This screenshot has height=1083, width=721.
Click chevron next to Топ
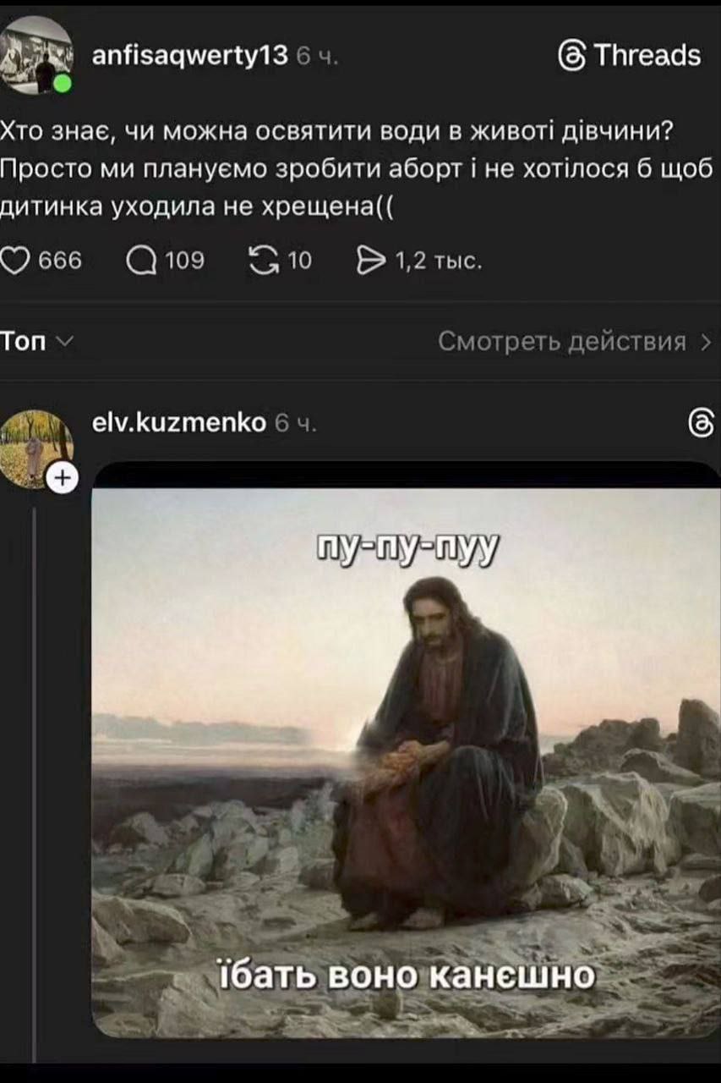coord(65,342)
